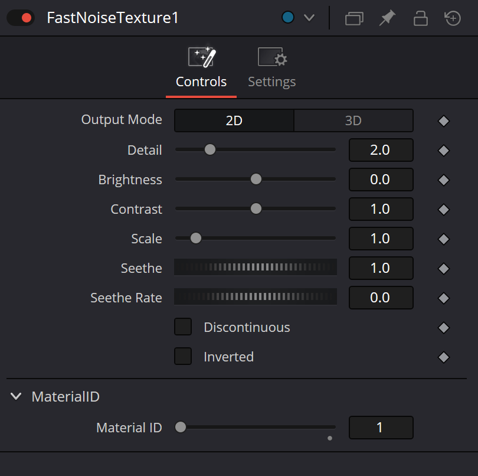Add keyframe for Inverted
This screenshot has width=478, height=476.
click(x=444, y=357)
